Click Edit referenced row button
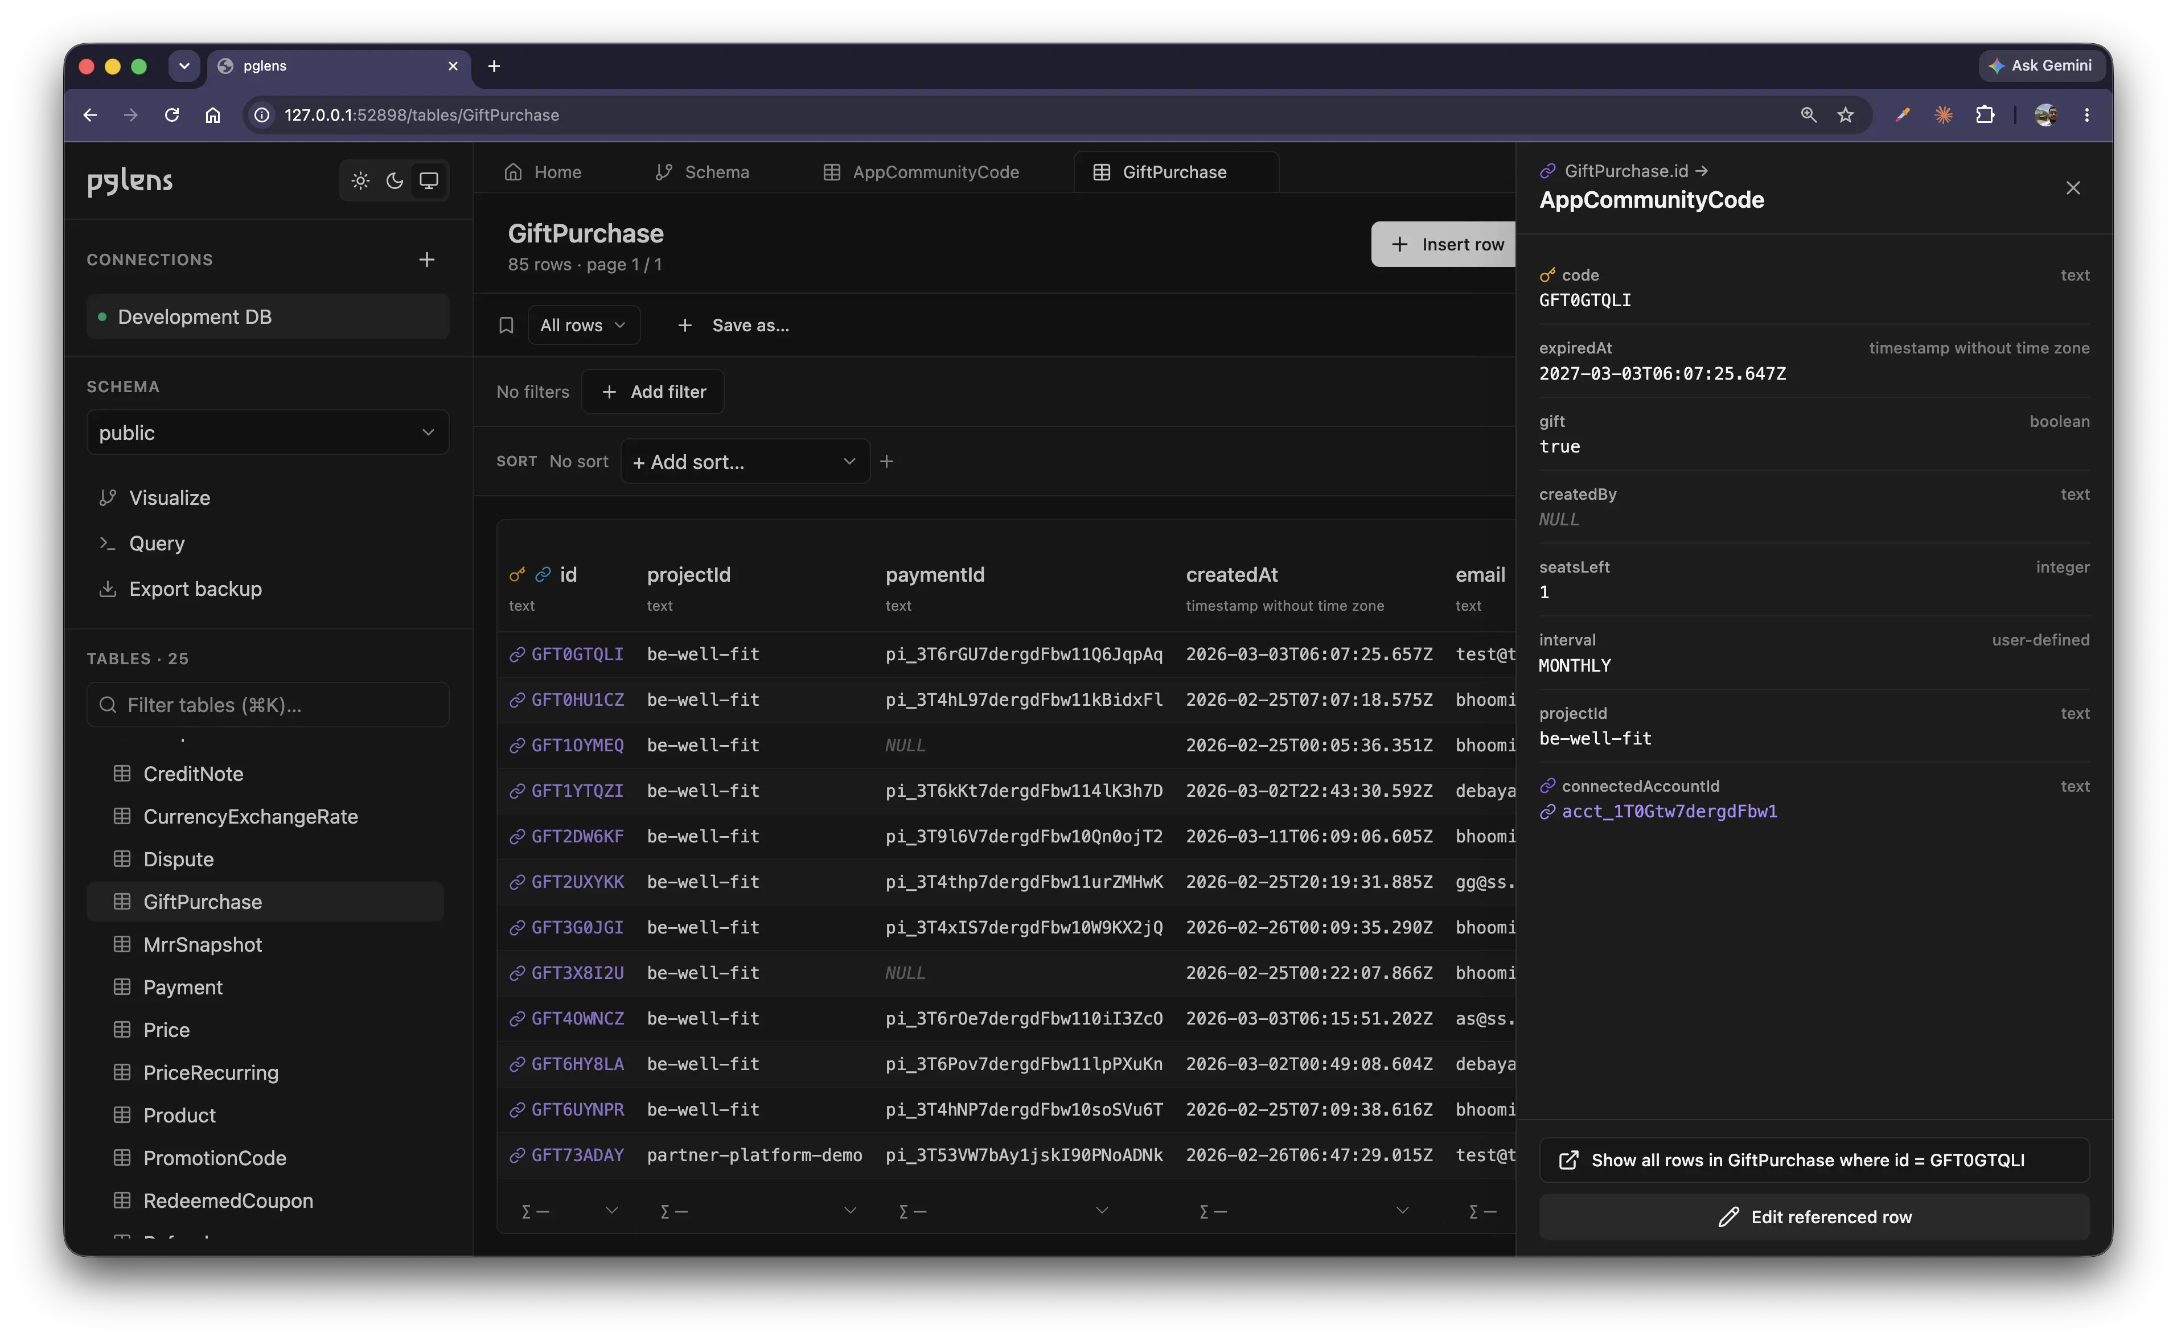The image size is (2177, 1341). (1814, 1217)
